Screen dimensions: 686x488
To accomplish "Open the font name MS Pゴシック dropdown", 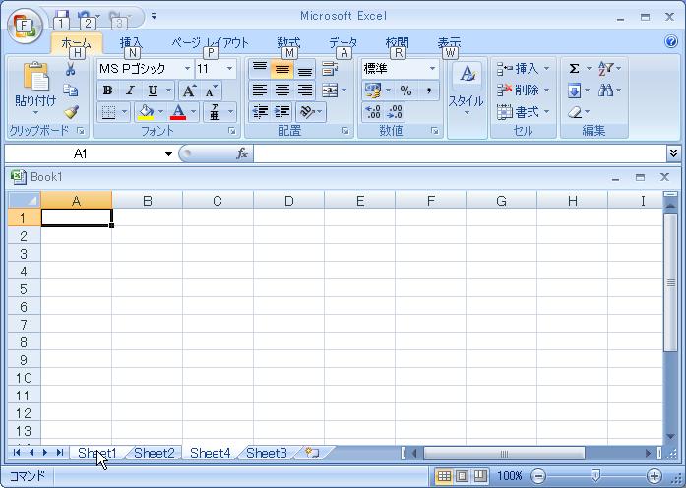I will click(x=187, y=69).
